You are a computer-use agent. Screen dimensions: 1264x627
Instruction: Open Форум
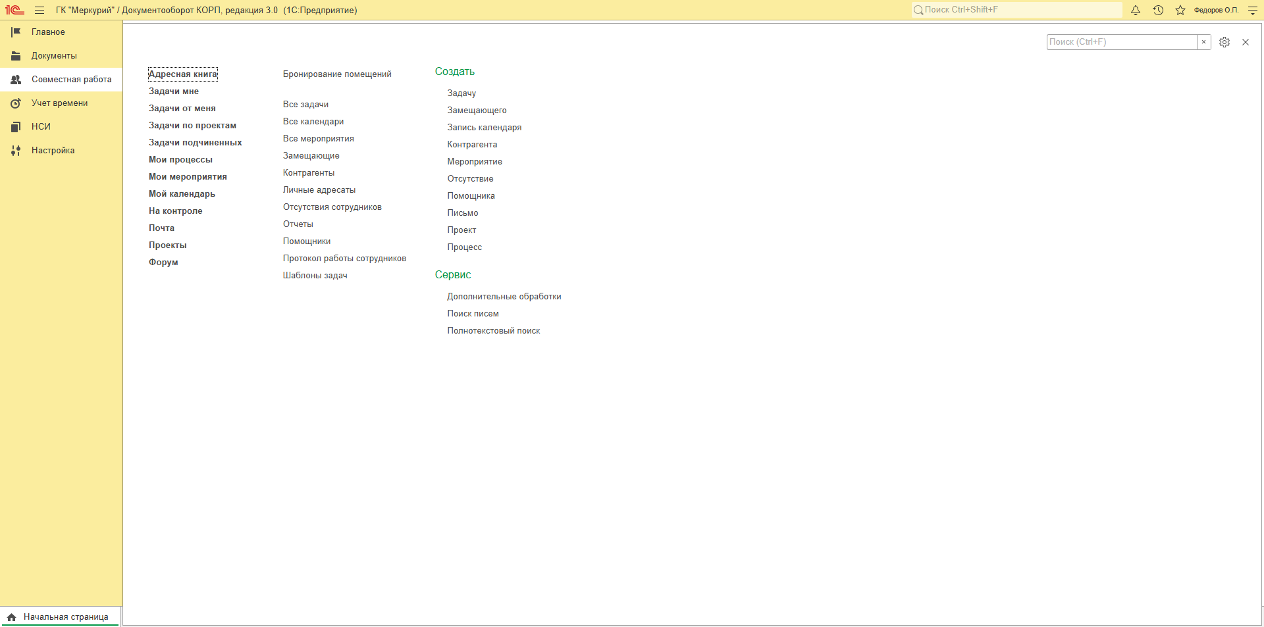point(163,262)
